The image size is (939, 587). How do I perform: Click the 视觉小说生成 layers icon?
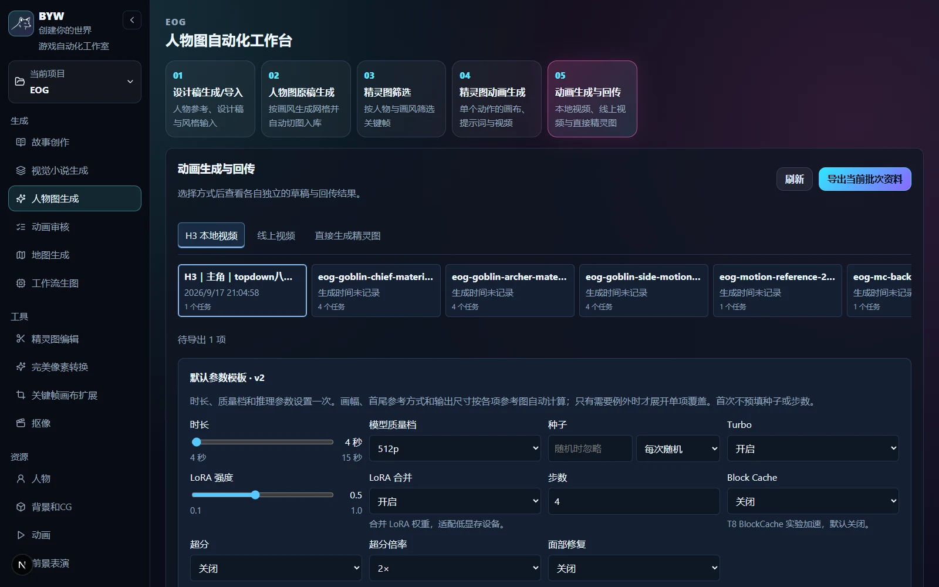(21, 170)
